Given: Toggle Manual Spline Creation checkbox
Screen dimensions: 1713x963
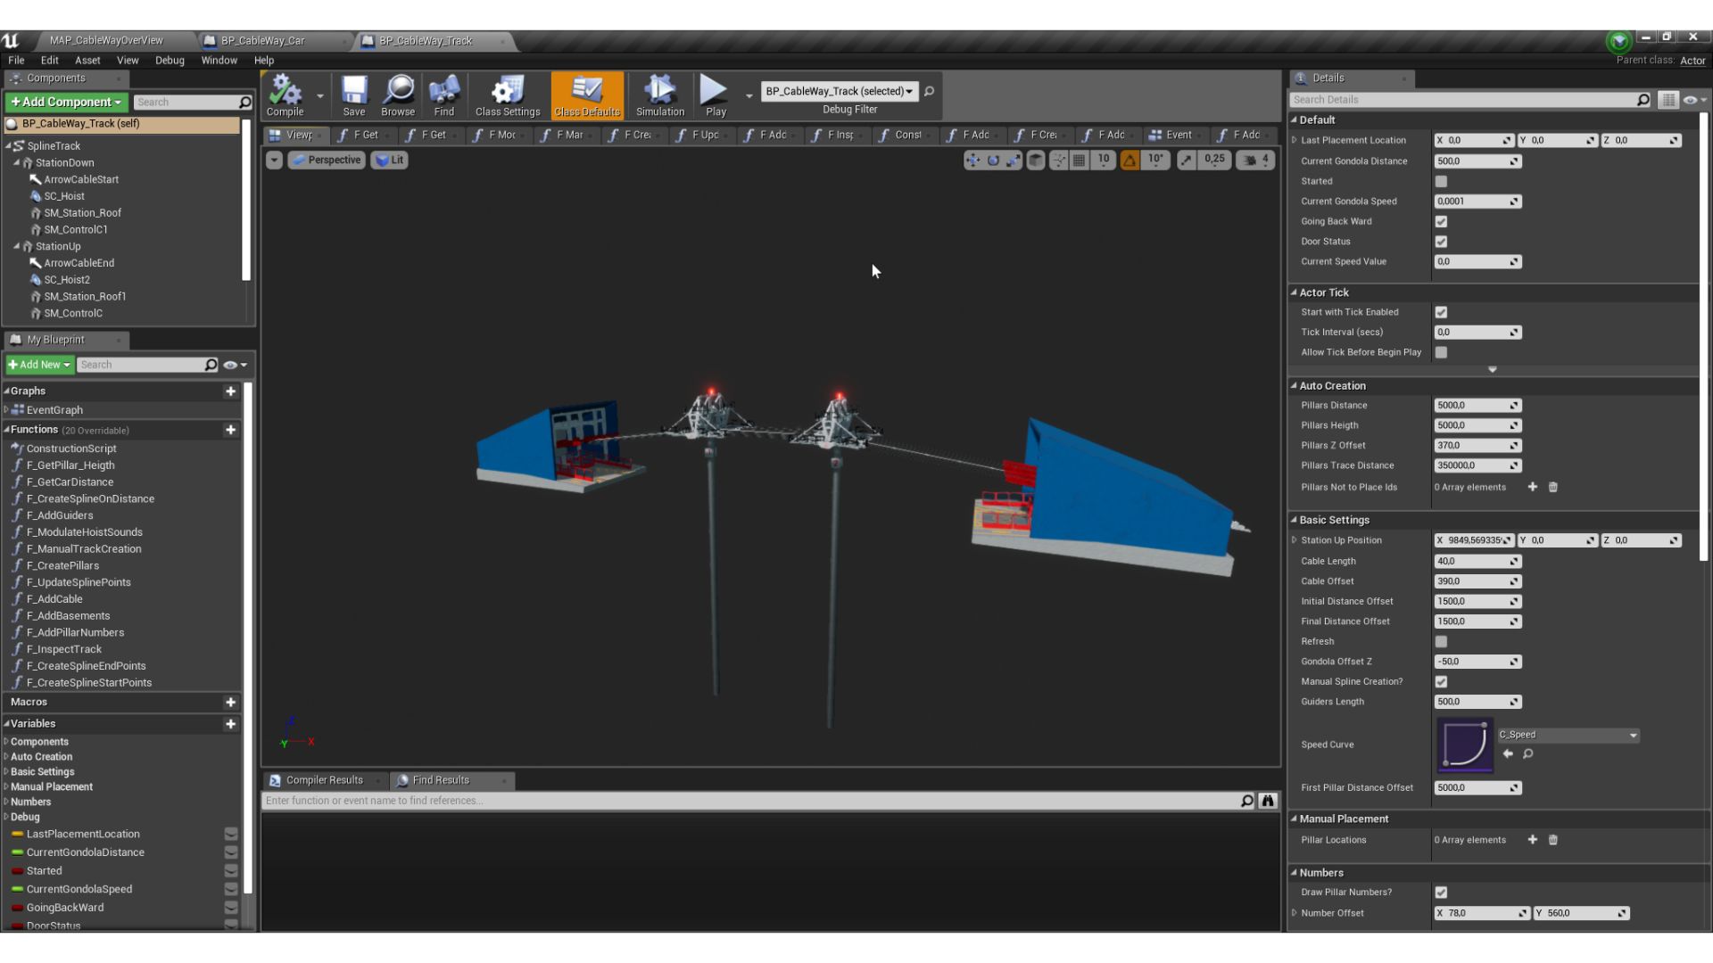Looking at the screenshot, I should point(1441,682).
